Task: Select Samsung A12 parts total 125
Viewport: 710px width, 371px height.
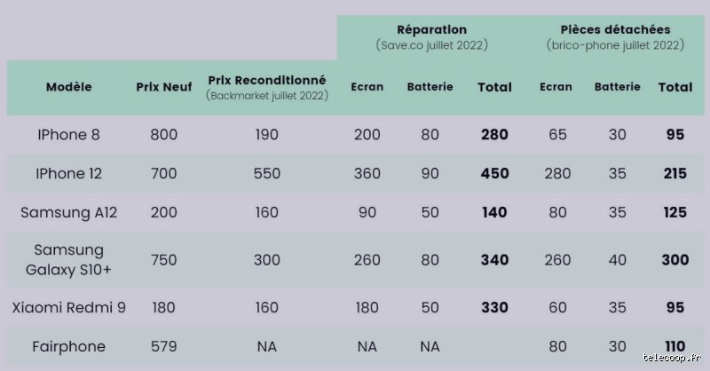Action: click(x=675, y=212)
